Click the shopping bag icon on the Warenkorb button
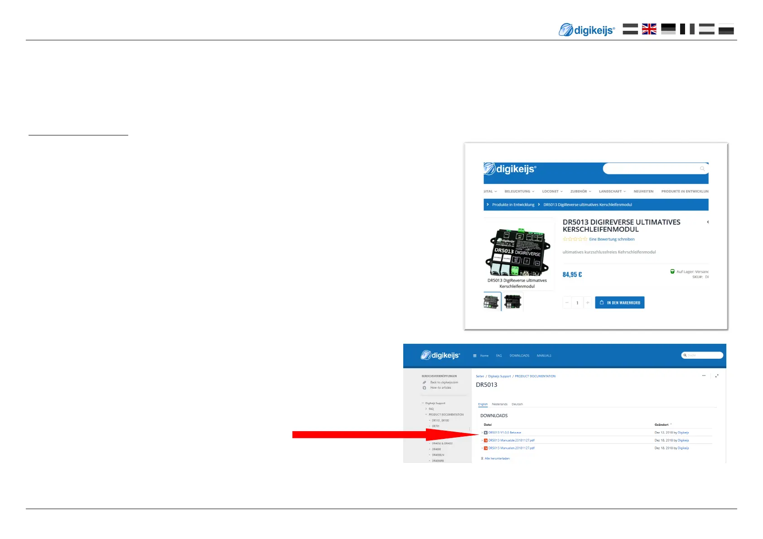 602,303
